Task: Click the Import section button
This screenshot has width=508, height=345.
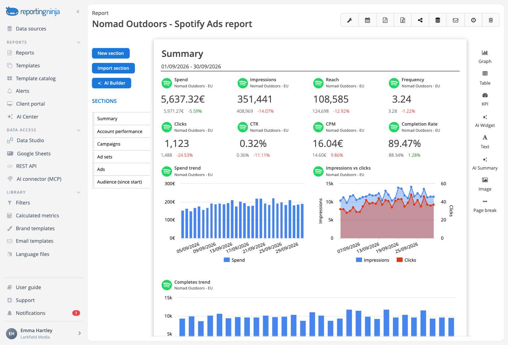Action: (x=113, y=68)
